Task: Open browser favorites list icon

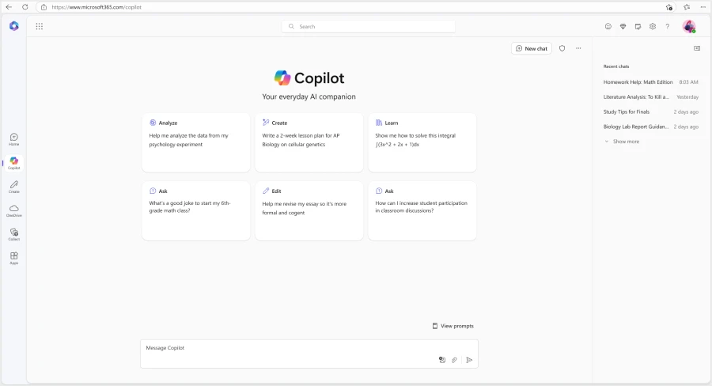Action: coord(687,7)
